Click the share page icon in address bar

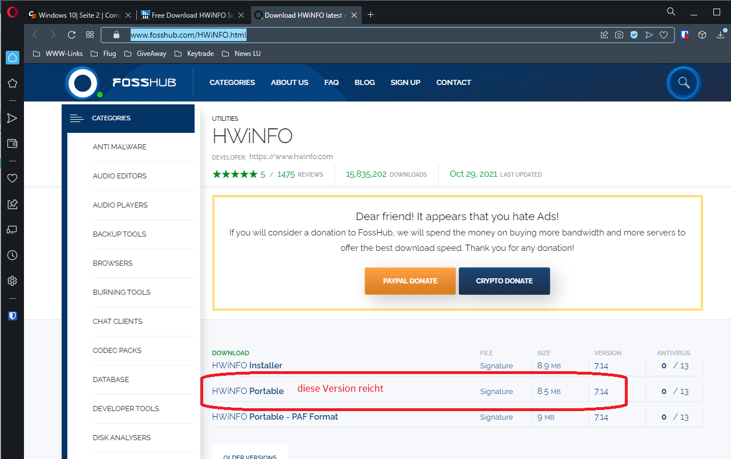[x=604, y=35]
